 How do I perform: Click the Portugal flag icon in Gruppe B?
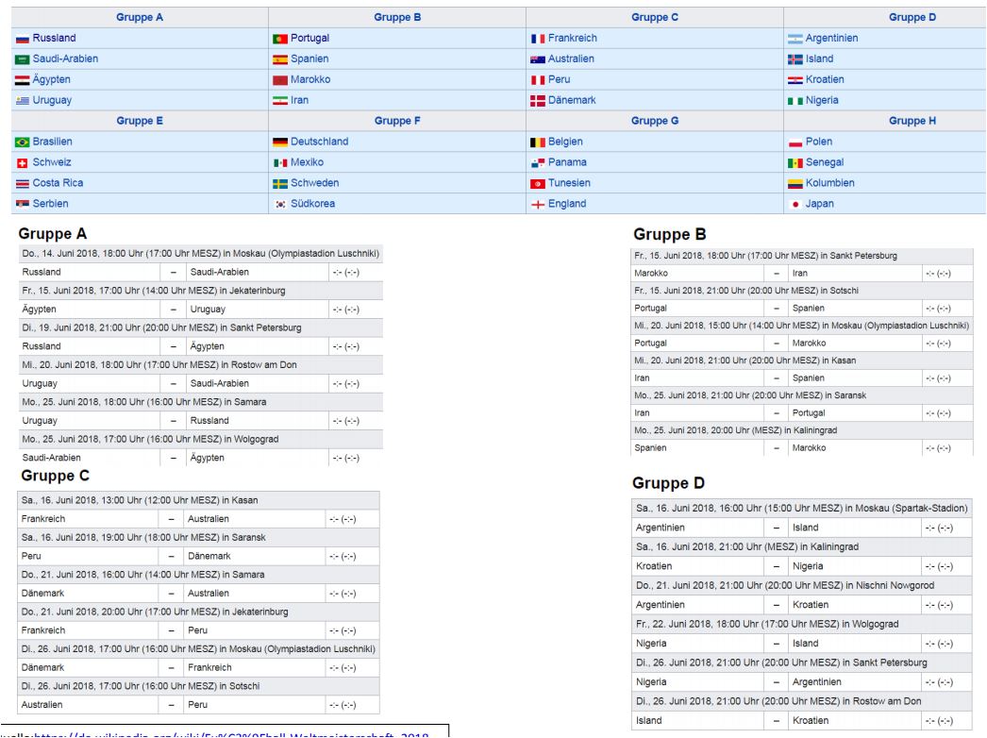coord(280,39)
